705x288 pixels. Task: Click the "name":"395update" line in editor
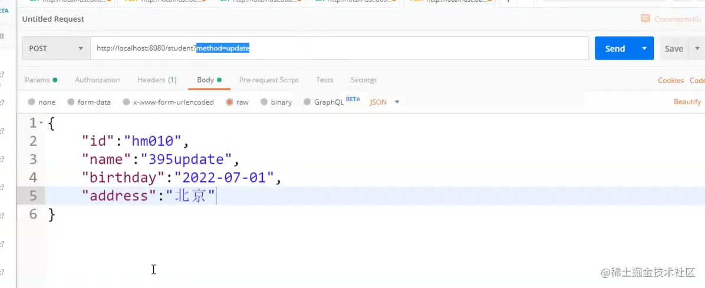[x=160, y=159]
